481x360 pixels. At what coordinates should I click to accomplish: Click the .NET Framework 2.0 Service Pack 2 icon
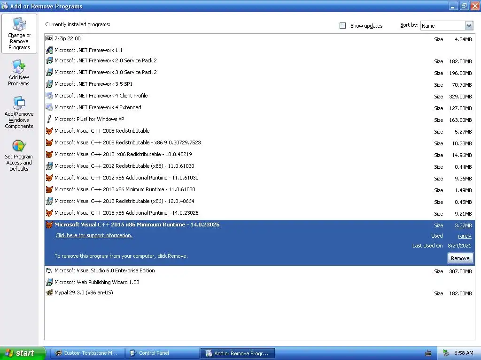[x=49, y=60]
